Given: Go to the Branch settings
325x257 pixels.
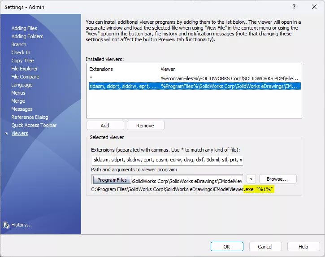Looking at the screenshot, I should (19, 44).
